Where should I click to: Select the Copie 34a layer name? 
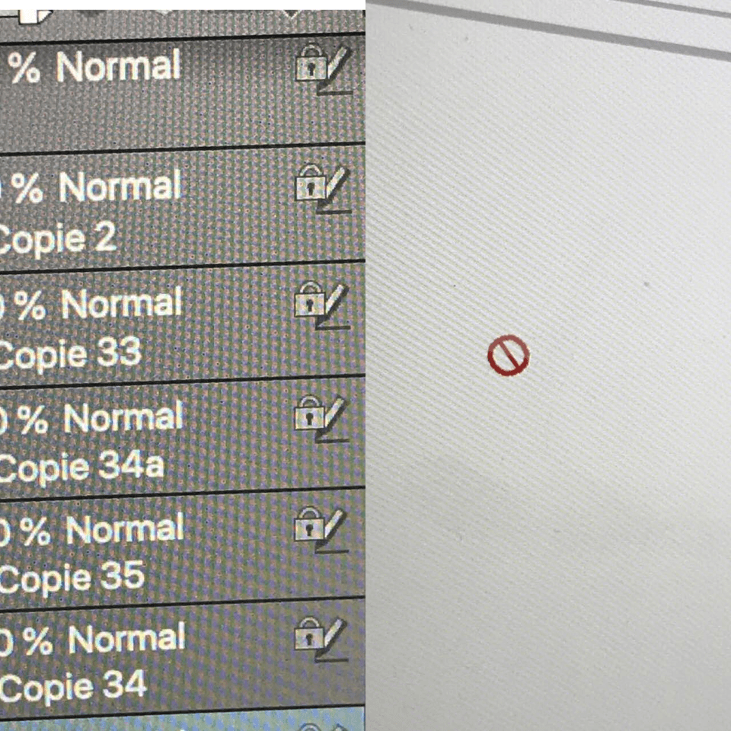(81, 468)
